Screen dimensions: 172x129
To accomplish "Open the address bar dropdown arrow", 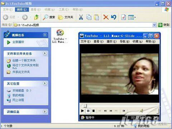I will [154, 25].
